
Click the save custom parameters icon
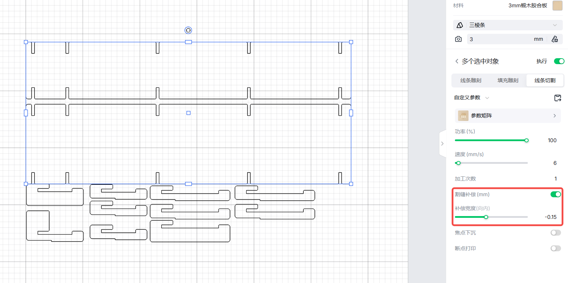pos(558,98)
